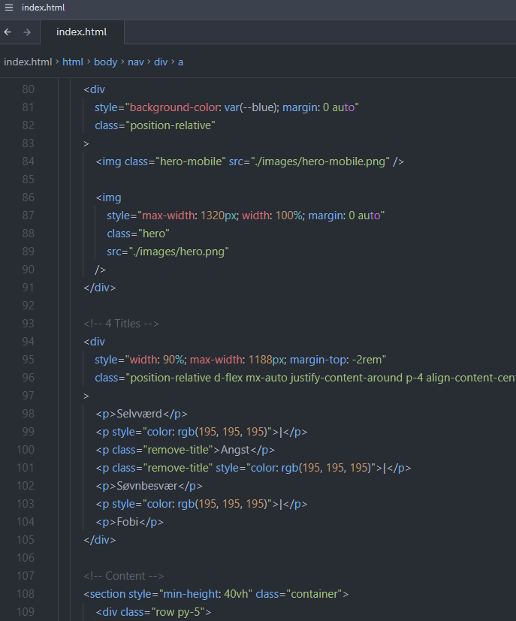Click the Selvværd paragraph text
The image size is (516, 621).
[x=139, y=414]
